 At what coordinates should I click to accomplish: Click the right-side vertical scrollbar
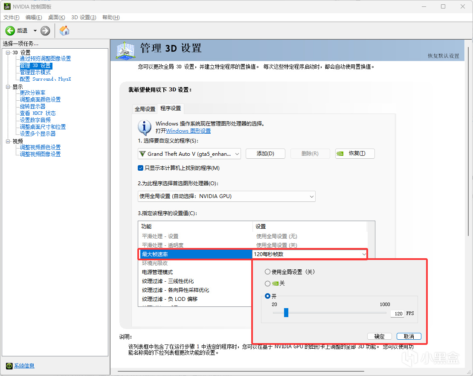click(x=468, y=142)
